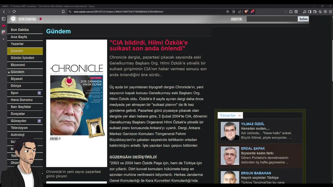The width and height of the screenshot is (333, 187).
Task: Click the tab search icon in toolbar
Action: [x=296, y=12]
